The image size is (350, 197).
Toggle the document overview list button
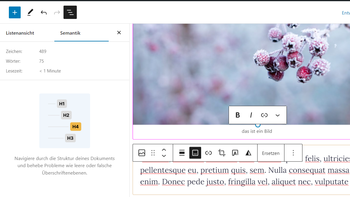(70, 12)
